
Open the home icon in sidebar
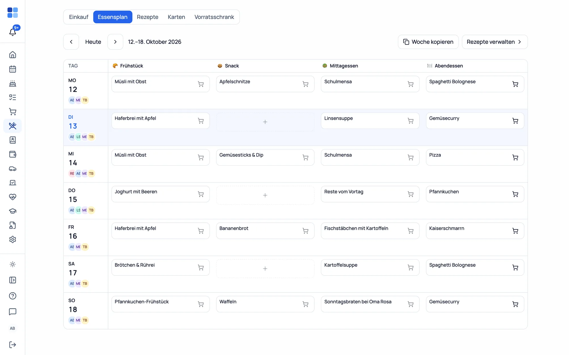(x=13, y=55)
